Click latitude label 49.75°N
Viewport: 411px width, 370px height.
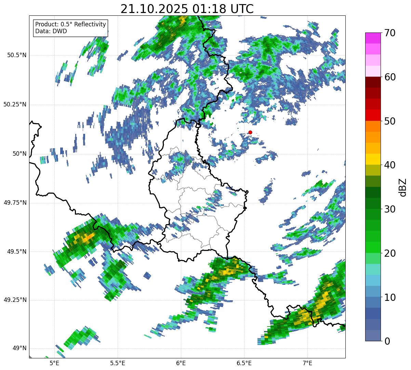[x=15, y=203]
